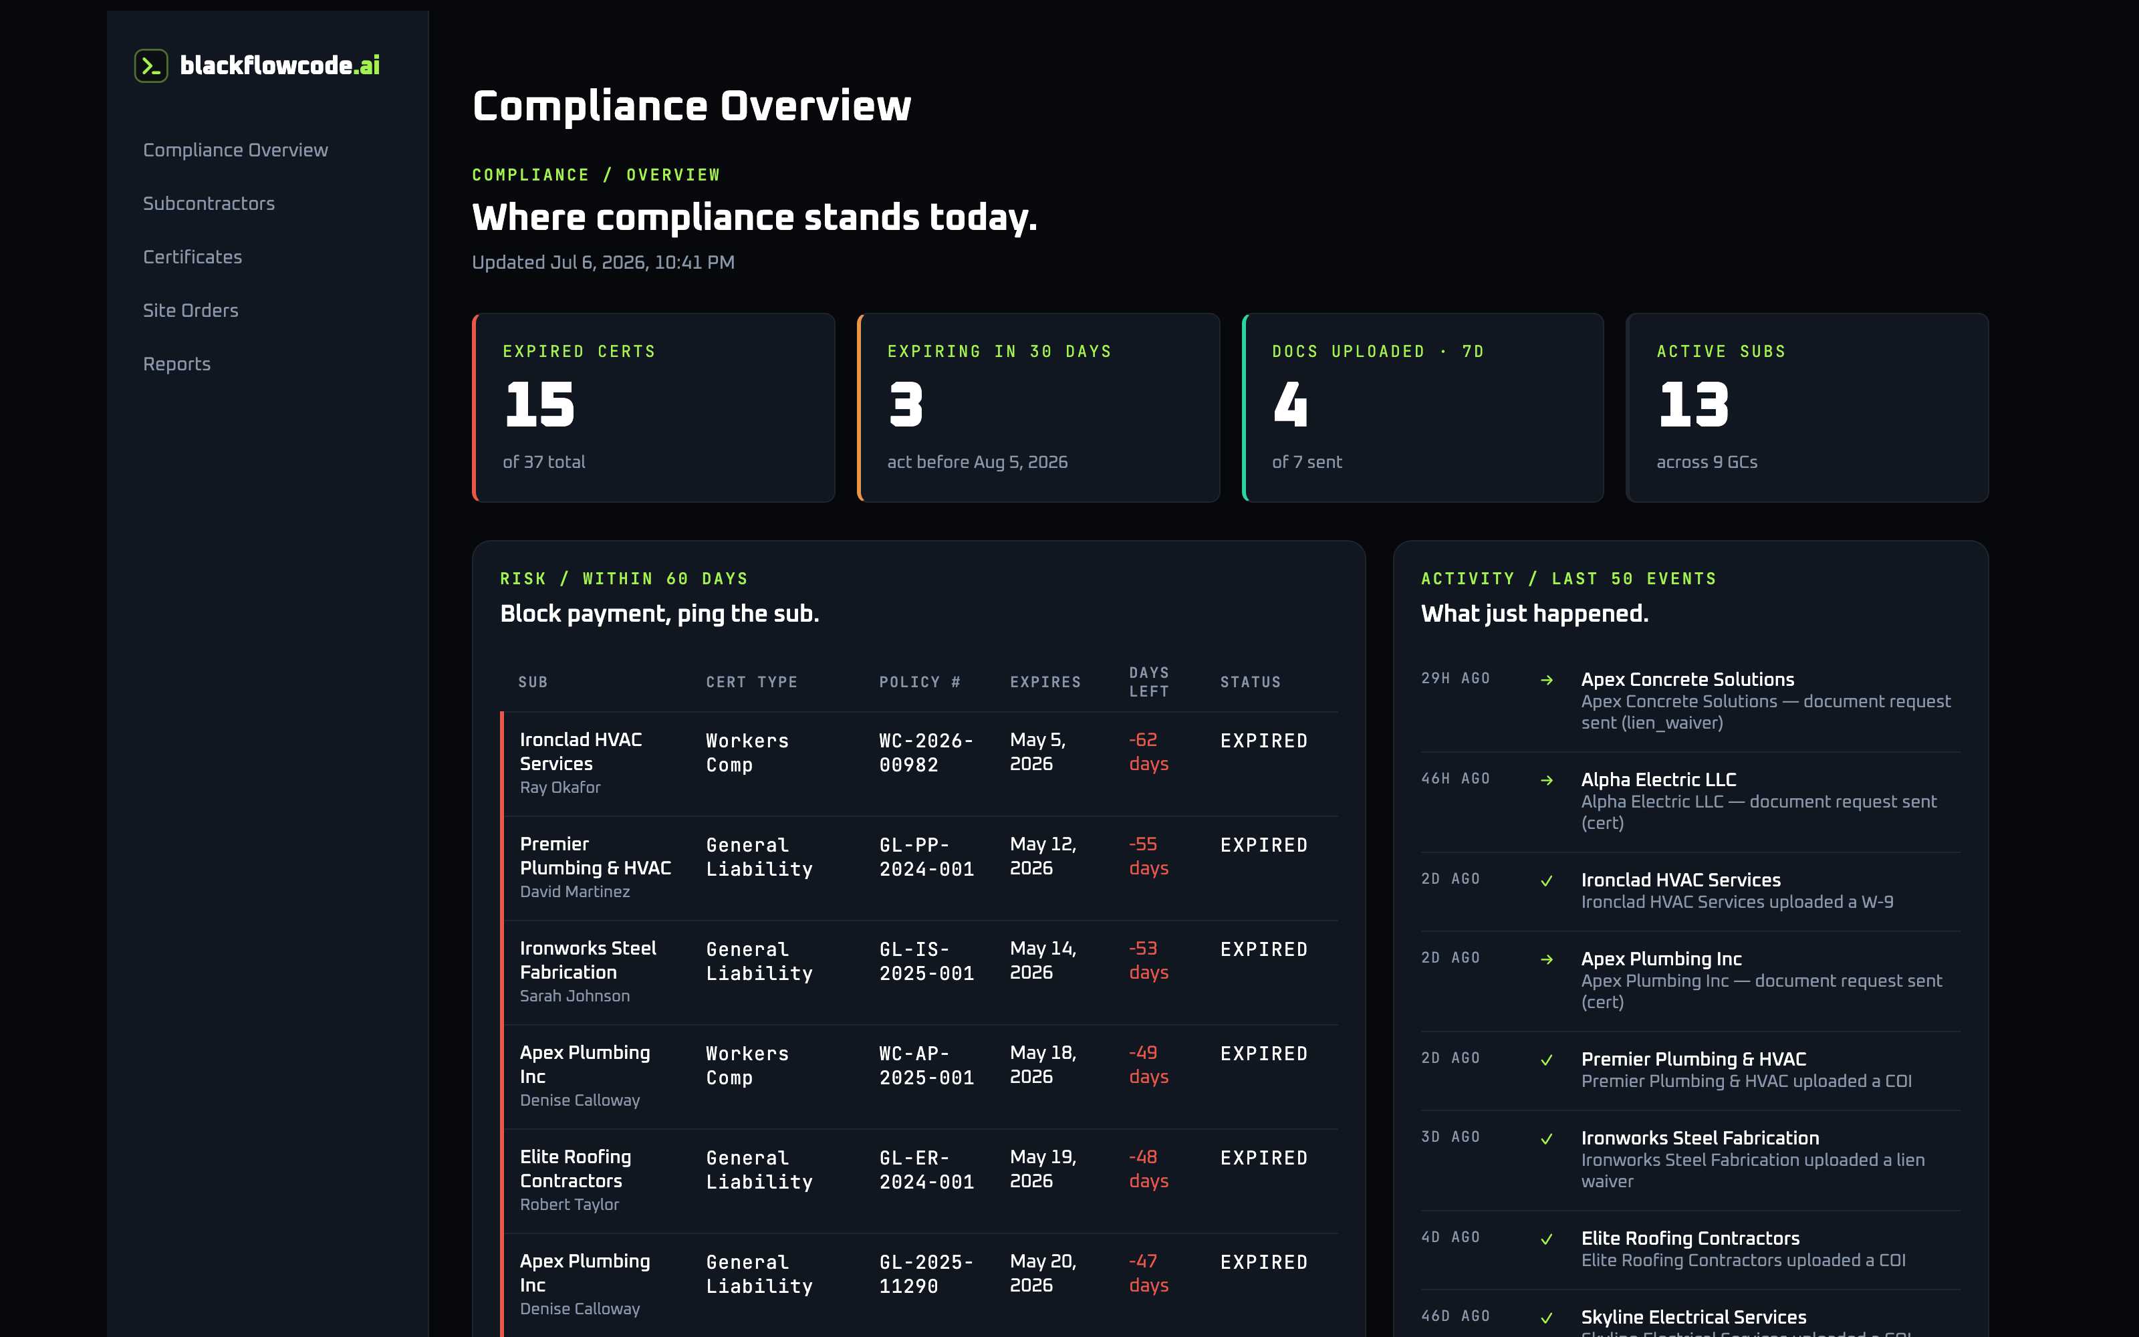Open the Expiring in 30 Days card
2139x1337 pixels.
tap(1037, 408)
